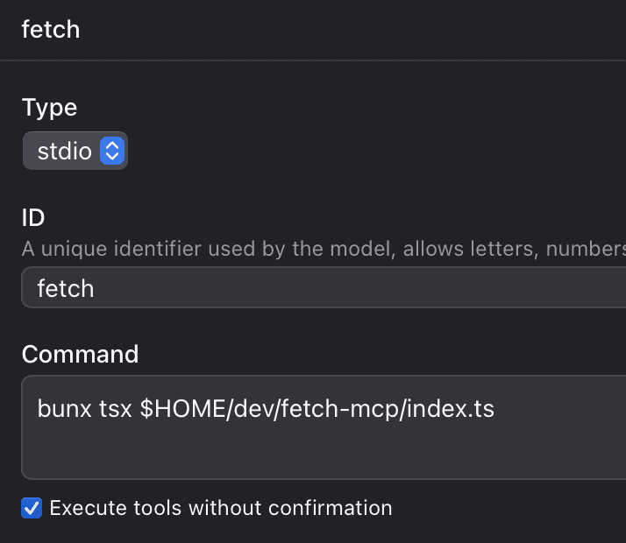Focus the ID input field containing fetch
This screenshot has width=626, height=543.
pos(324,287)
